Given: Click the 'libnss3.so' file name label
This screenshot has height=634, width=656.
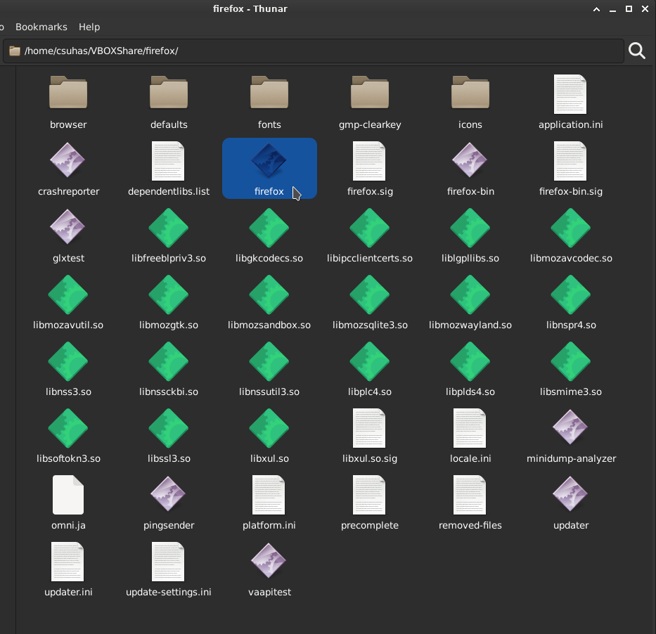Looking at the screenshot, I should pyautogui.click(x=68, y=392).
